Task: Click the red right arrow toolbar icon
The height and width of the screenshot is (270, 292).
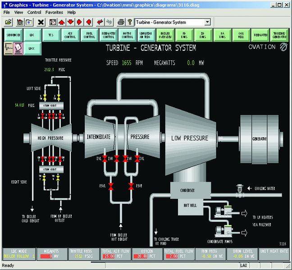Action: [79, 22]
